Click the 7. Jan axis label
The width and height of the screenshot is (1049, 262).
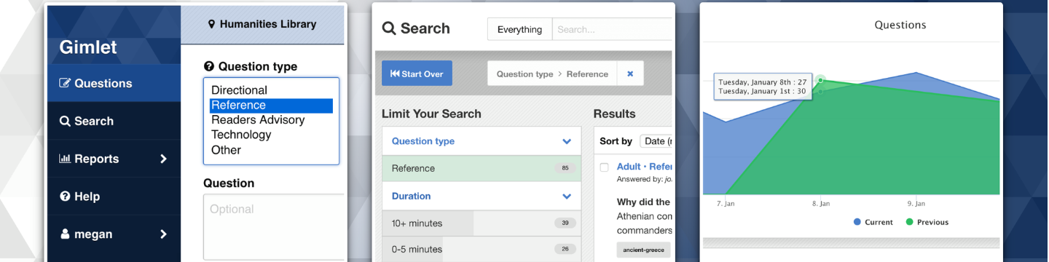(726, 204)
